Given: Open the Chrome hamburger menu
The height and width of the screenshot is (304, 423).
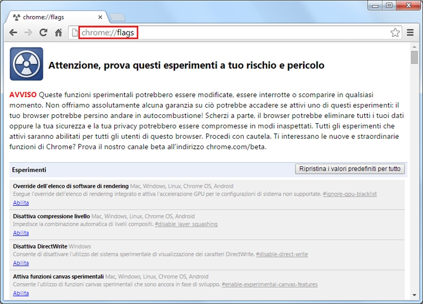Looking at the screenshot, I should [410, 33].
